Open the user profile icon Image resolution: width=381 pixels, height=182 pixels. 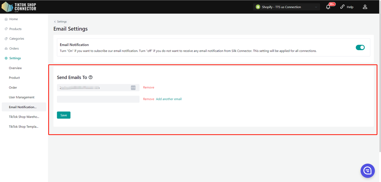(365, 7)
